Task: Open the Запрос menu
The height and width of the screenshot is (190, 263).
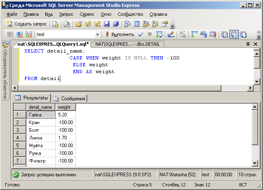Action: [x=66, y=14]
